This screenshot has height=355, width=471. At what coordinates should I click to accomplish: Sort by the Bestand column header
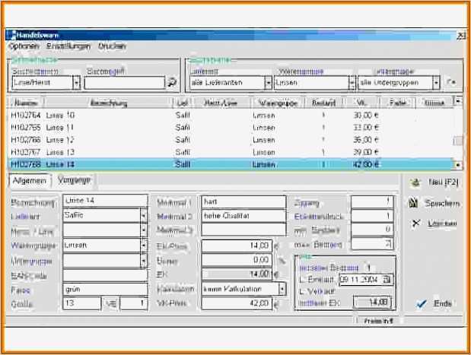[x=323, y=103]
